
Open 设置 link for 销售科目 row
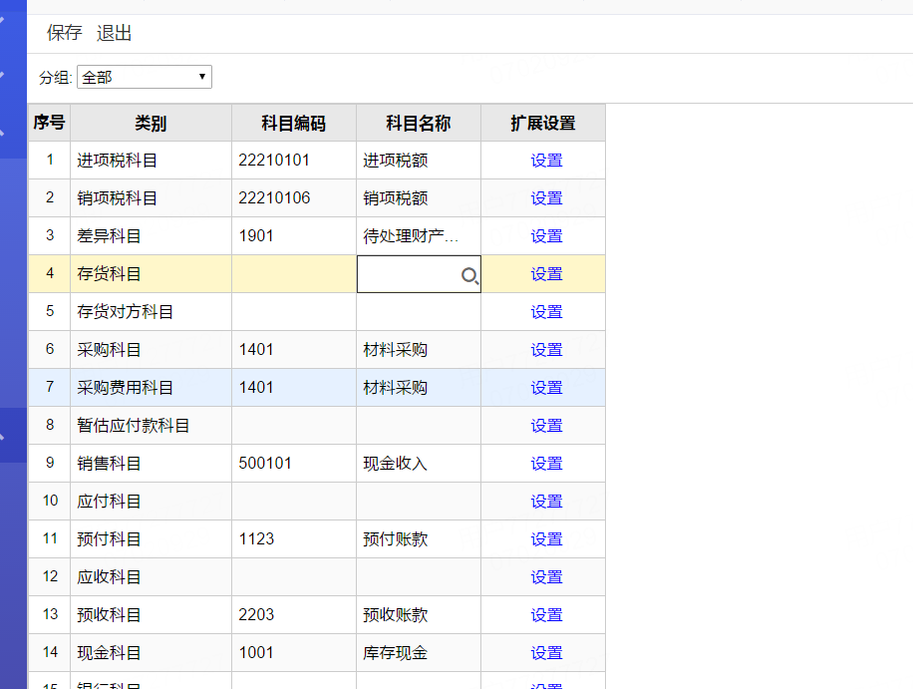[546, 463]
